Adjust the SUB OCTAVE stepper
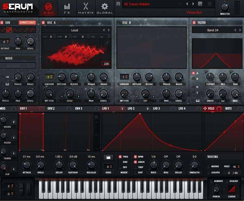Screen dimensions: 244x201 point(6,42)
